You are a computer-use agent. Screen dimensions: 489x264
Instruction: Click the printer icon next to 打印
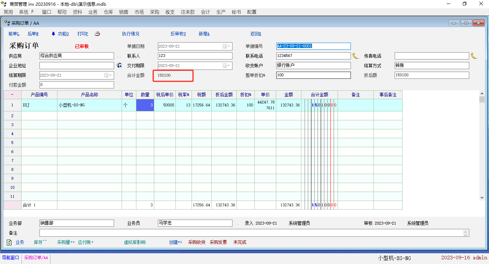(97, 34)
